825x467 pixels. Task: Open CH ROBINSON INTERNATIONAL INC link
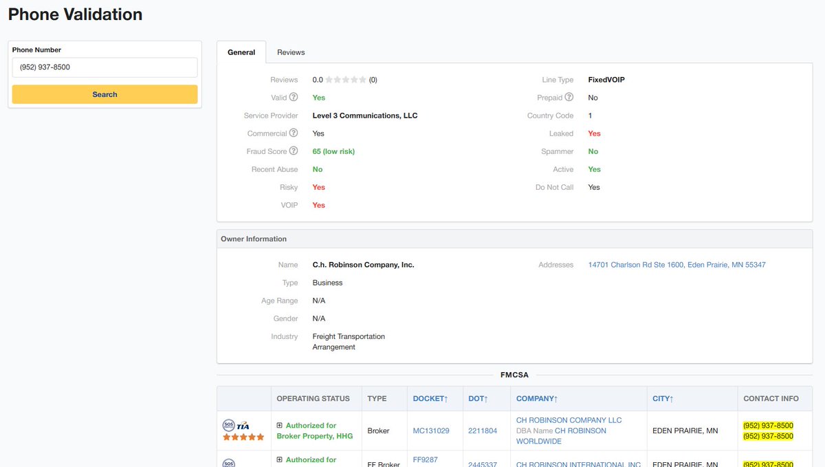[x=578, y=465]
